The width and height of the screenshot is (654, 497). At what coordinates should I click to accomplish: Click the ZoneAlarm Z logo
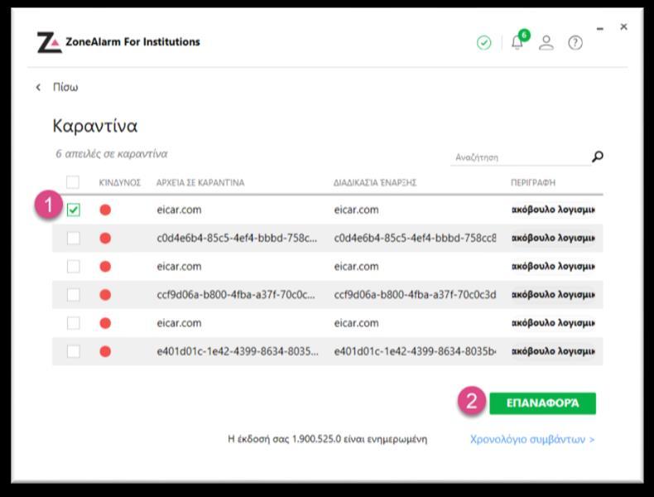tap(49, 42)
